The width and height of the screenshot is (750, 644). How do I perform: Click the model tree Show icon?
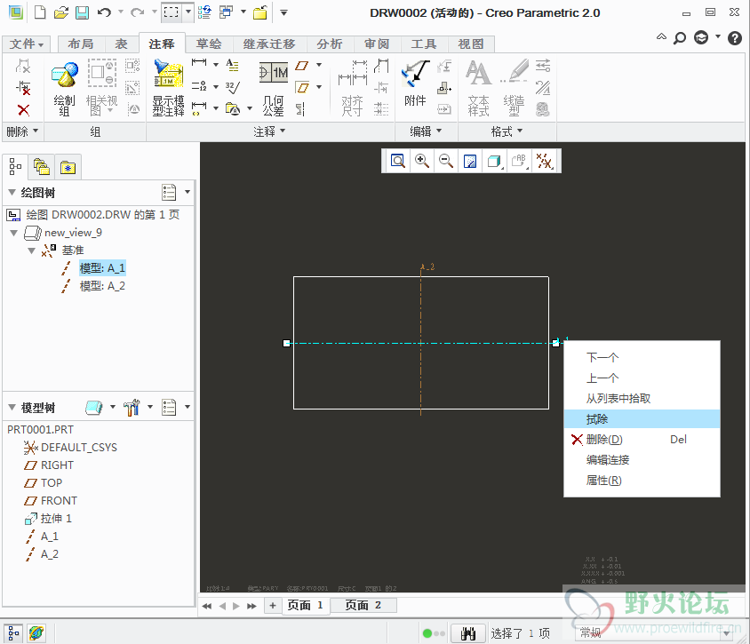(94, 408)
